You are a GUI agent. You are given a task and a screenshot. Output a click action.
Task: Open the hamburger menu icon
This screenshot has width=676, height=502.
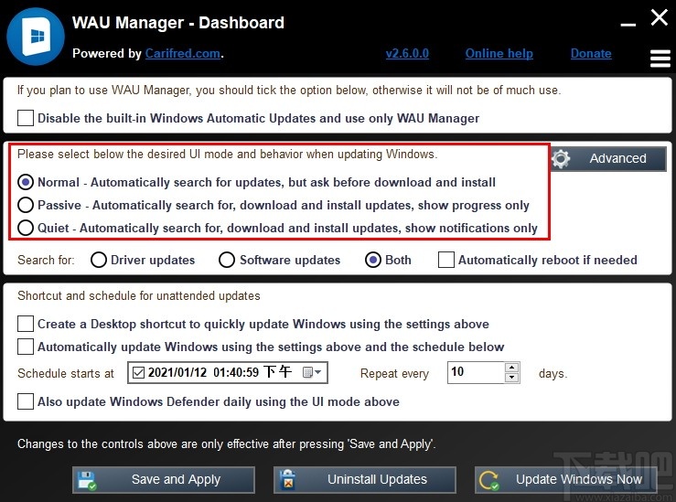[x=660, y=59]
